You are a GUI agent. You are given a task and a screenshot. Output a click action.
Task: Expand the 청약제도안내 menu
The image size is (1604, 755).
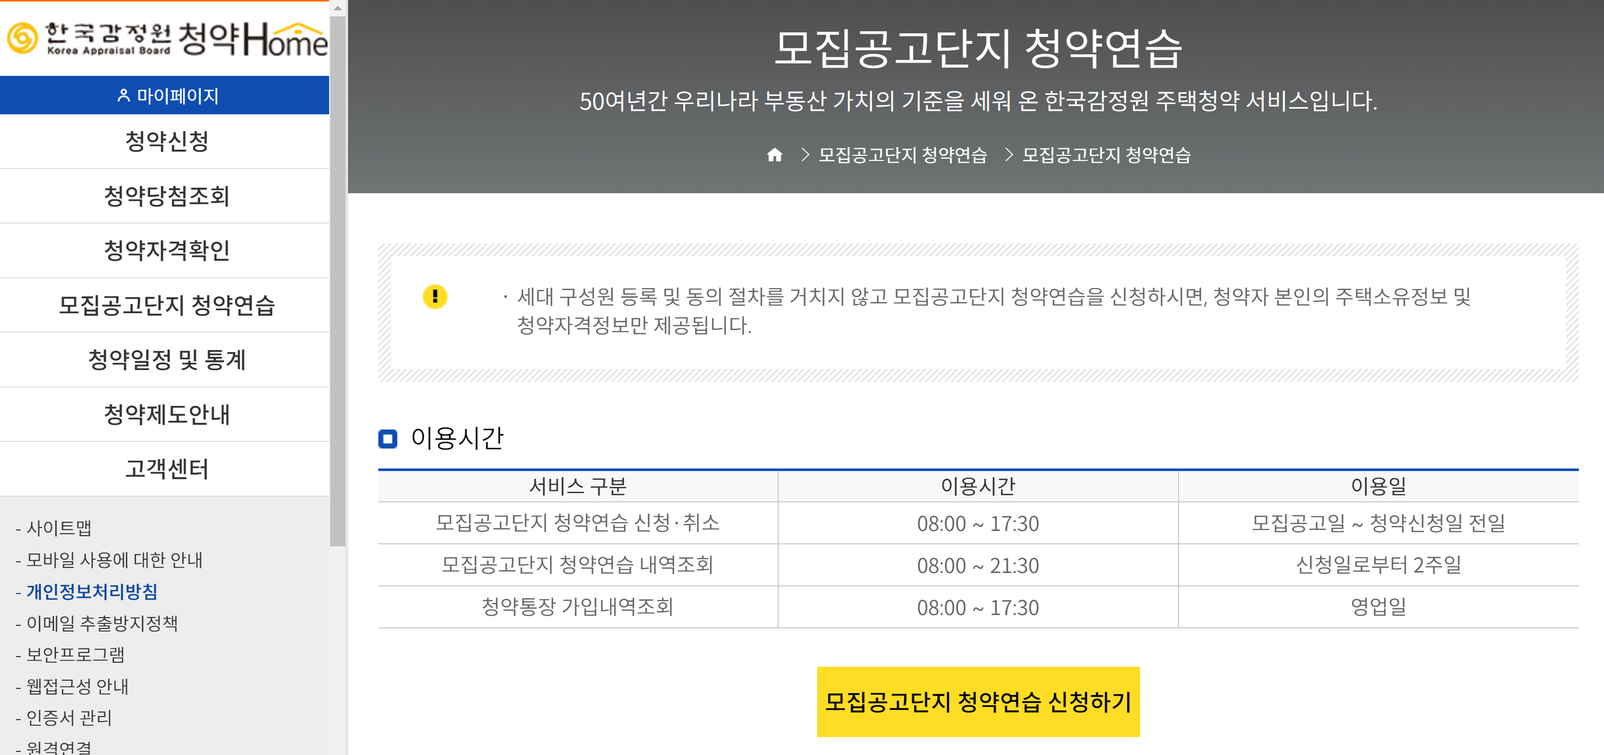tap(166, 414)
